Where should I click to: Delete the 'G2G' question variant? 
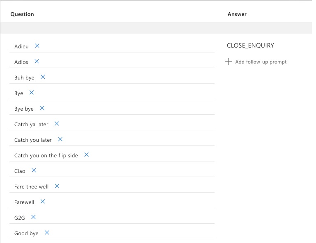tap(33, 217)
